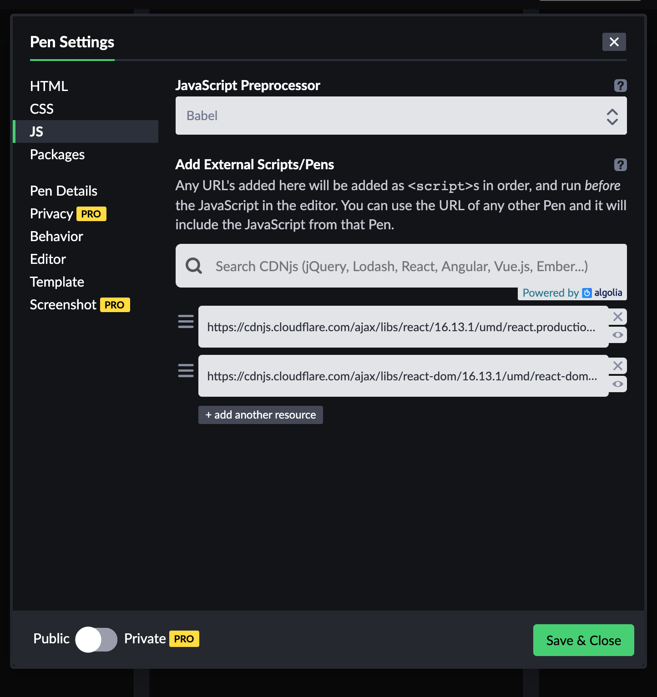The width and height of the screenshot is (657, 697).
Task: Click the help icon beside JavaScript Preprocessor
Action: click(620, 86)
